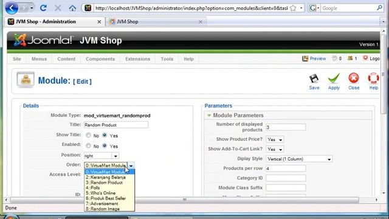Go to browser Home icon
This screenshot has height=219, width=389.
(x=72, y=8)
